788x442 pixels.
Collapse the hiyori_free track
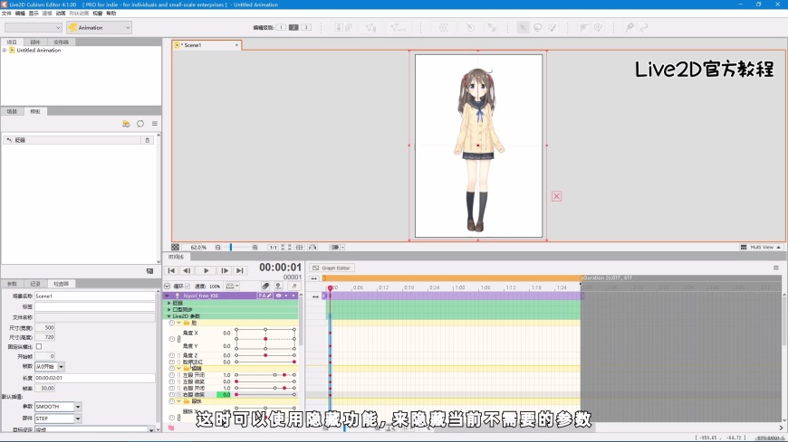(168, 296)
